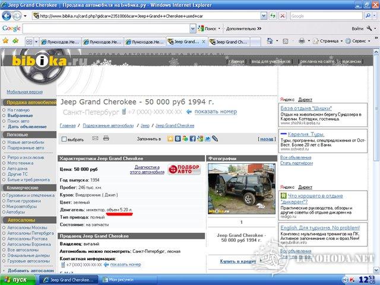
Task: Open Дополнительно menu in Google toolbar
Action: pos(243,28)
